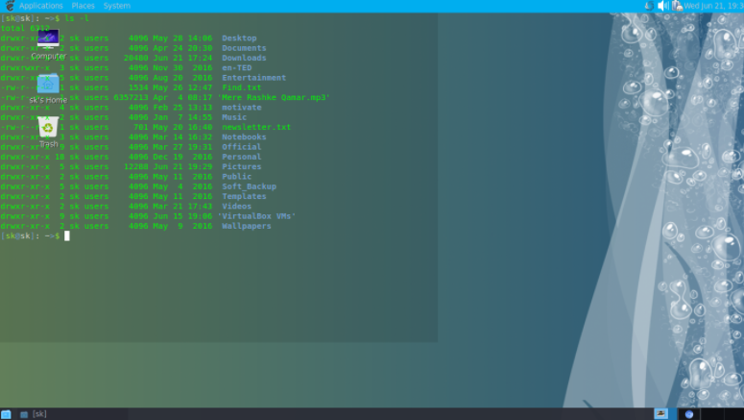
Task: Click the power manager battery tray icon
Action: (x=677, y=6)
